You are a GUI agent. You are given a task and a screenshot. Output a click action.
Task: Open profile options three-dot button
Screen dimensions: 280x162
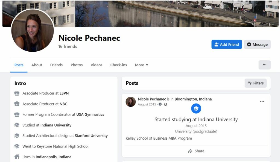click(x=264, y=65)
